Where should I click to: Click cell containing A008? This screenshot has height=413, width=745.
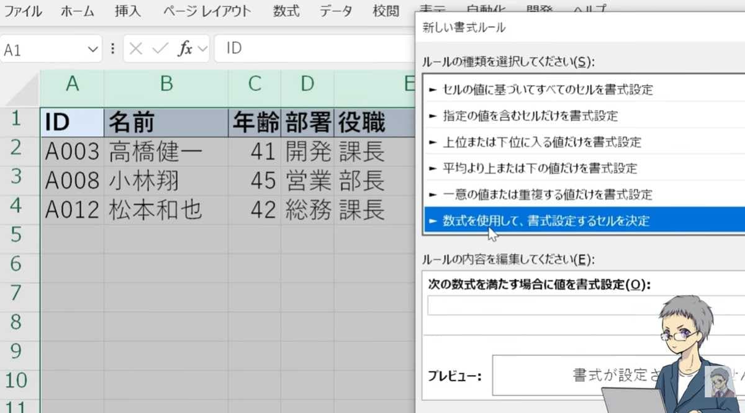[72, 181]
